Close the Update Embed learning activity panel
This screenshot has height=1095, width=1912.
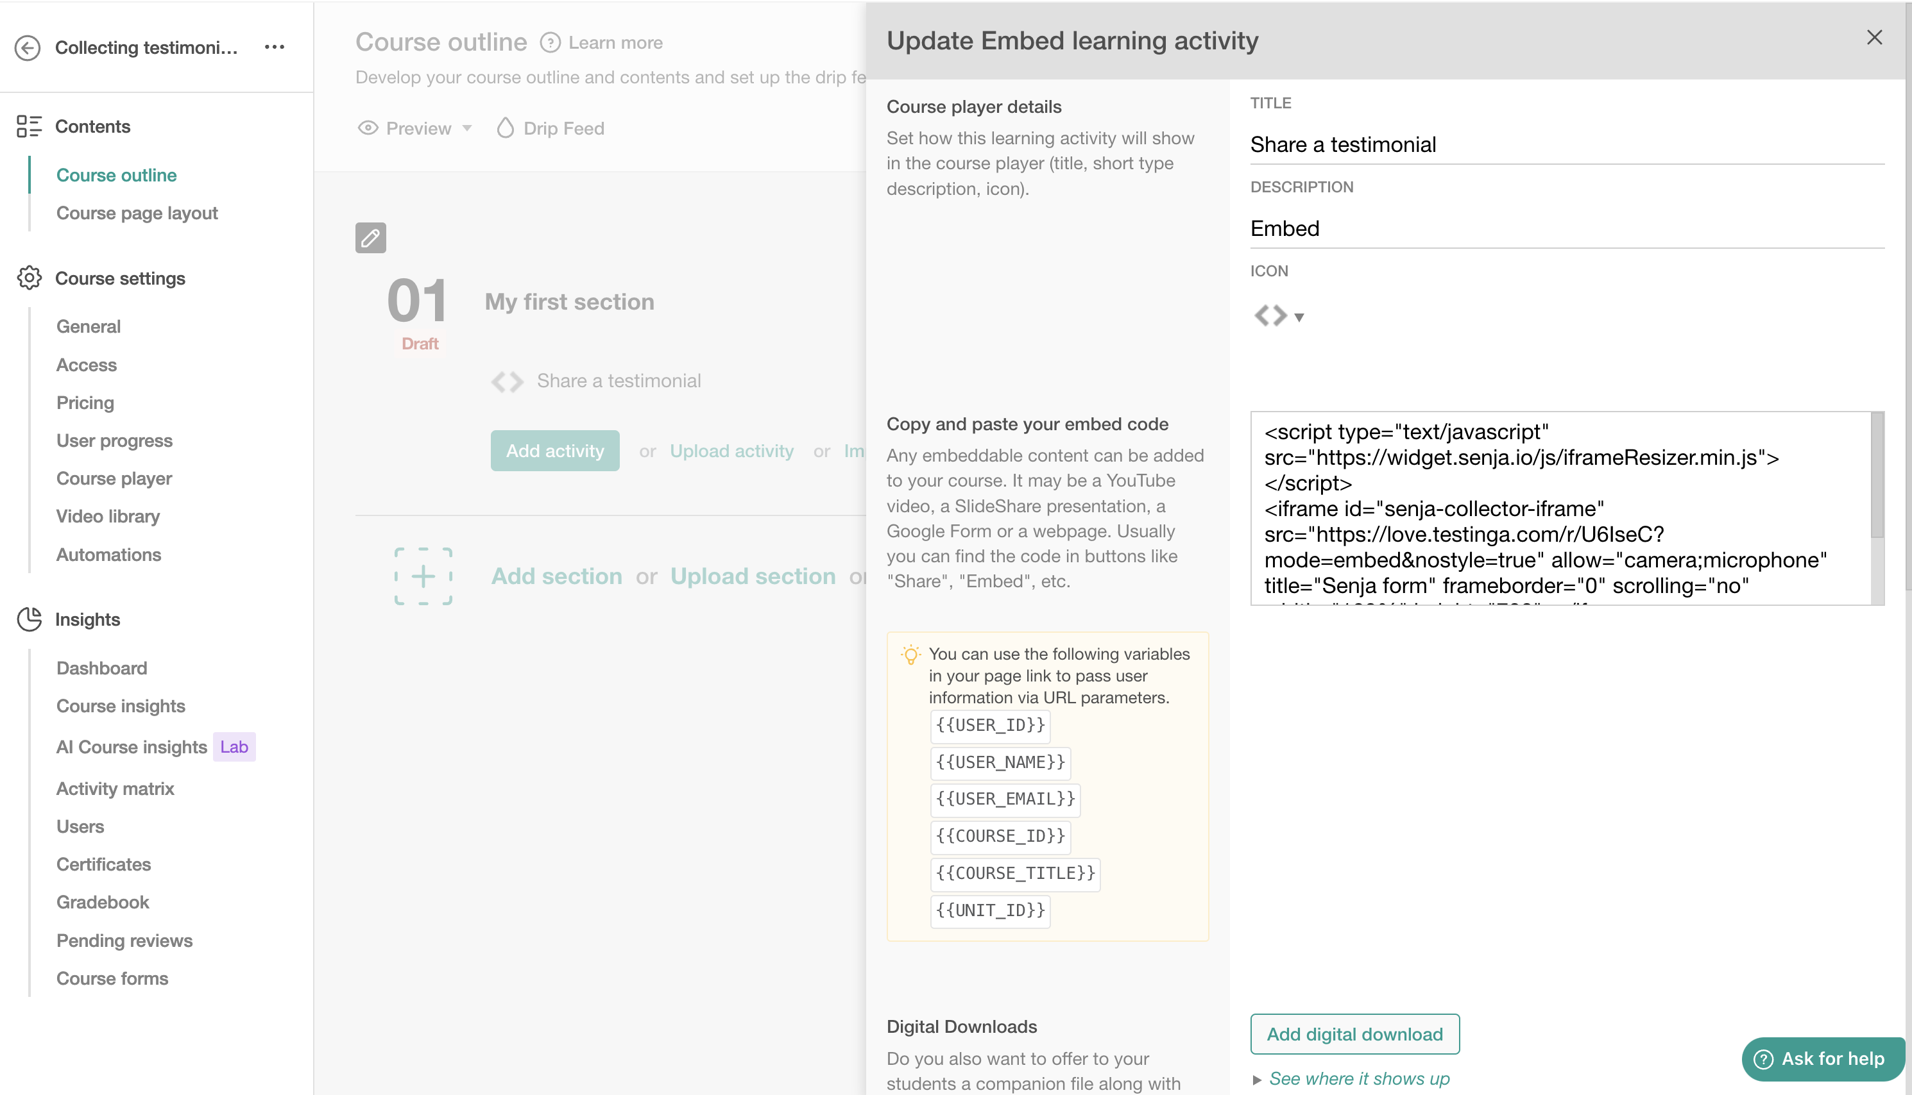pyautogui.click(x=1874, y=38)
